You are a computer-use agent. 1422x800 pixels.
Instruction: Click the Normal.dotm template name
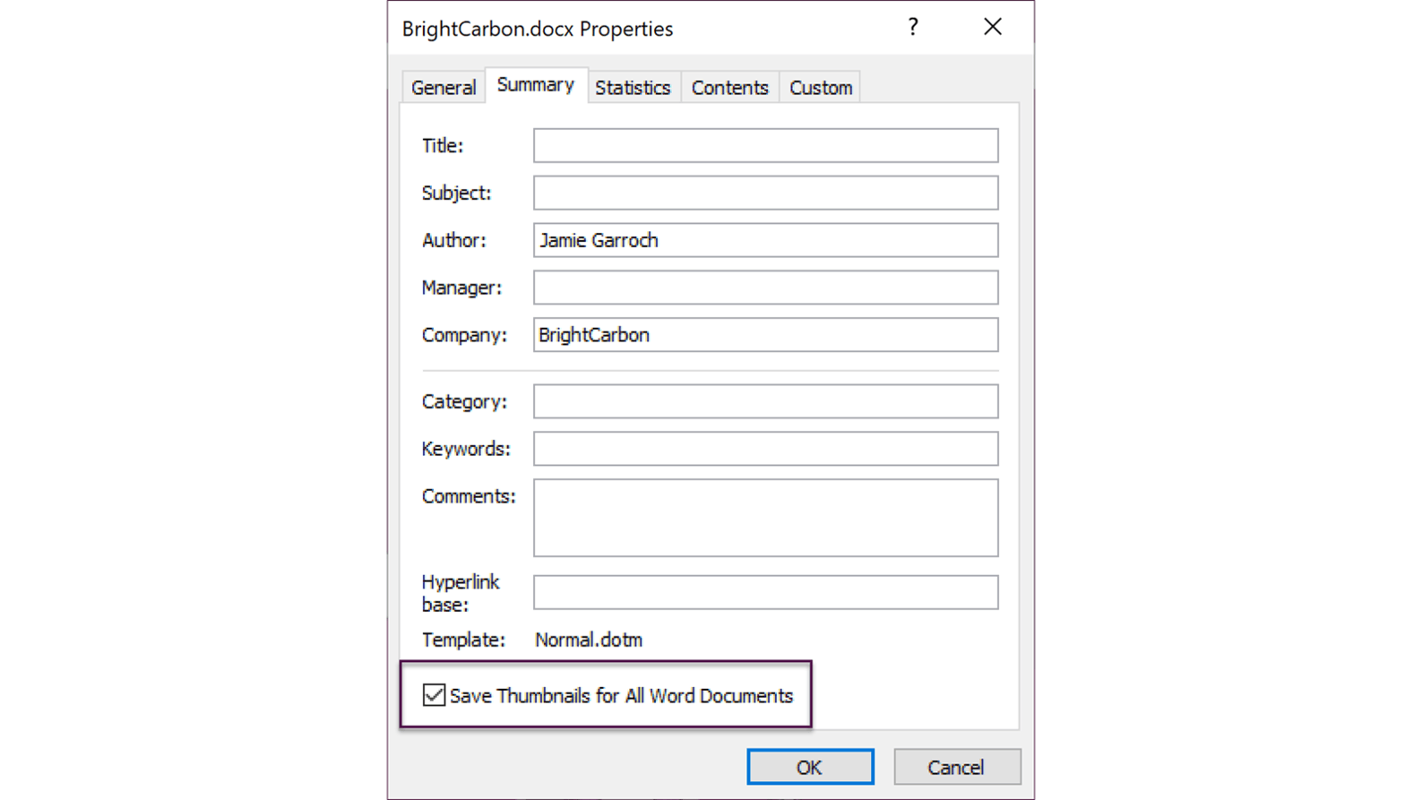[x=589, y=640]
